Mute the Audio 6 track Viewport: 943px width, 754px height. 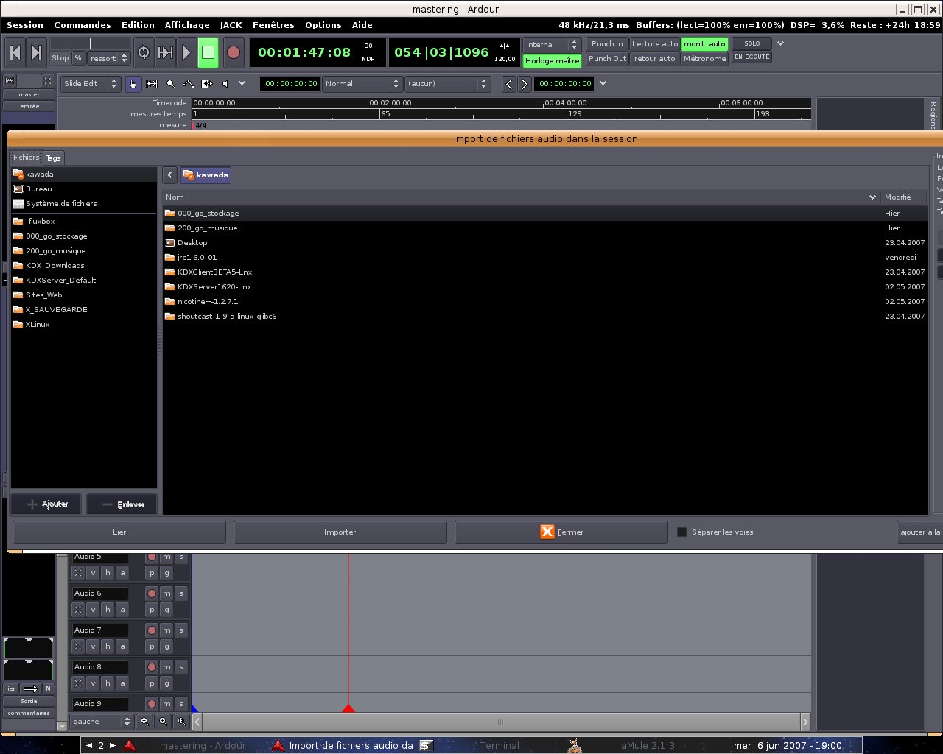click(x=166, y=593)
